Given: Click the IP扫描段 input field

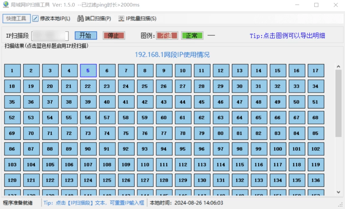Looking at the screenshot, I should pyautogui.click(x=50, y=36).
